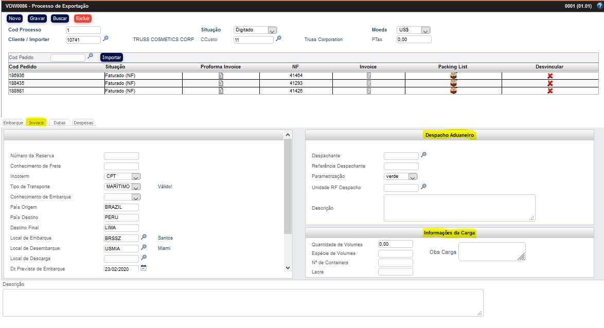Click the Gravar button
The height and width of the screenshot is (328, 604).
[37, 18]
